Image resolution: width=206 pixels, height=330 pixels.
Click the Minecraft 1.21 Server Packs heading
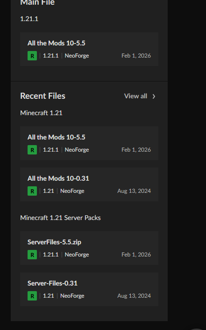click(x=60, y=218)
